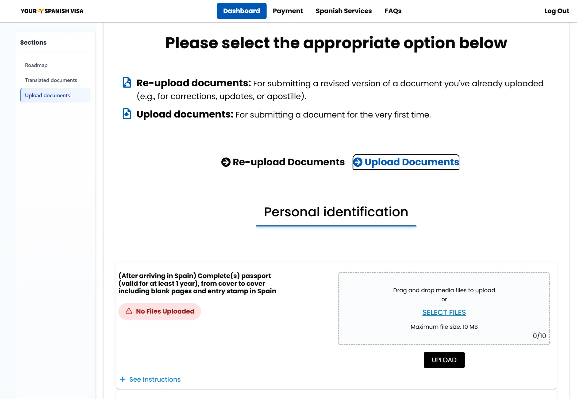Choose the Re-upload Documents option

288,162
